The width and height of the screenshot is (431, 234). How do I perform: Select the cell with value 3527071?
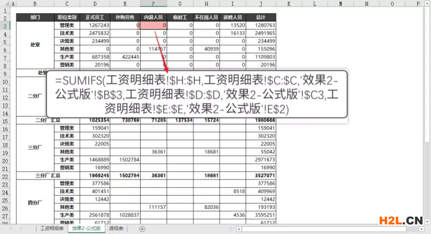click(x=261, y=175)
